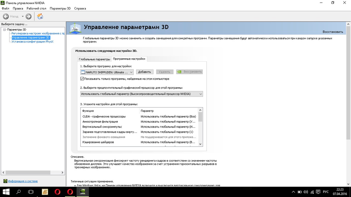
Task: Click the Добавить button
Action: click(145, 72)
